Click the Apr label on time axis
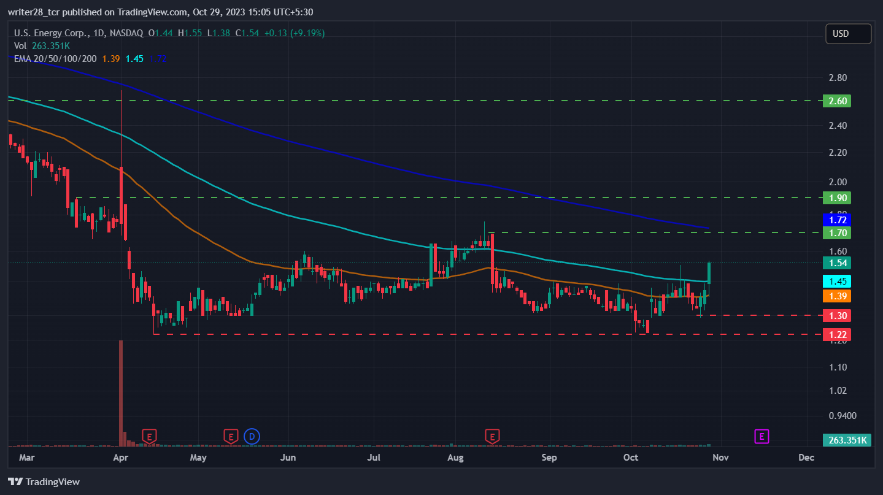Image resolution: width=883 pixels, height=495 pixels. 121,458
